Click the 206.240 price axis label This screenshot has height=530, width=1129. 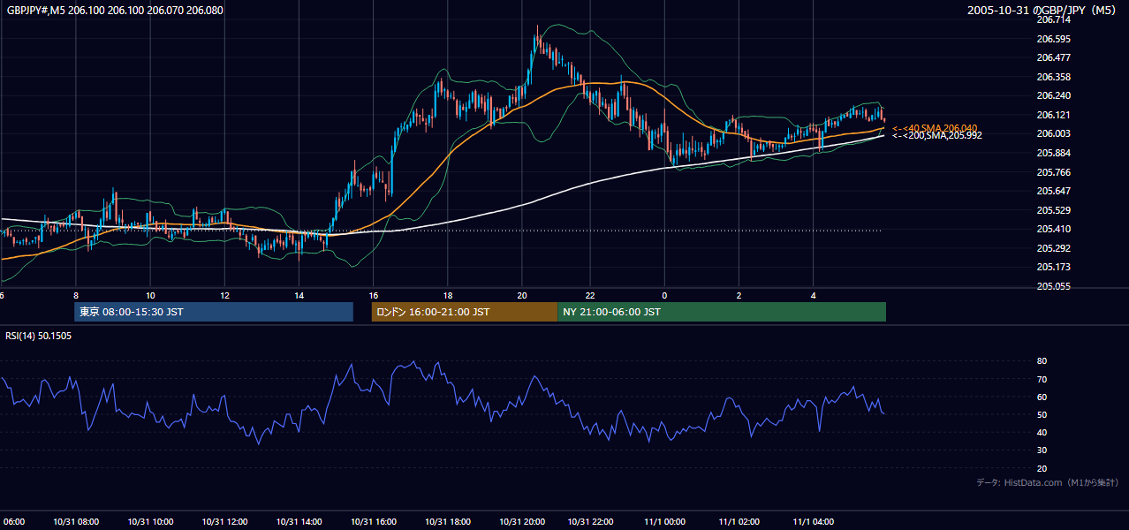click(1054, 95)
